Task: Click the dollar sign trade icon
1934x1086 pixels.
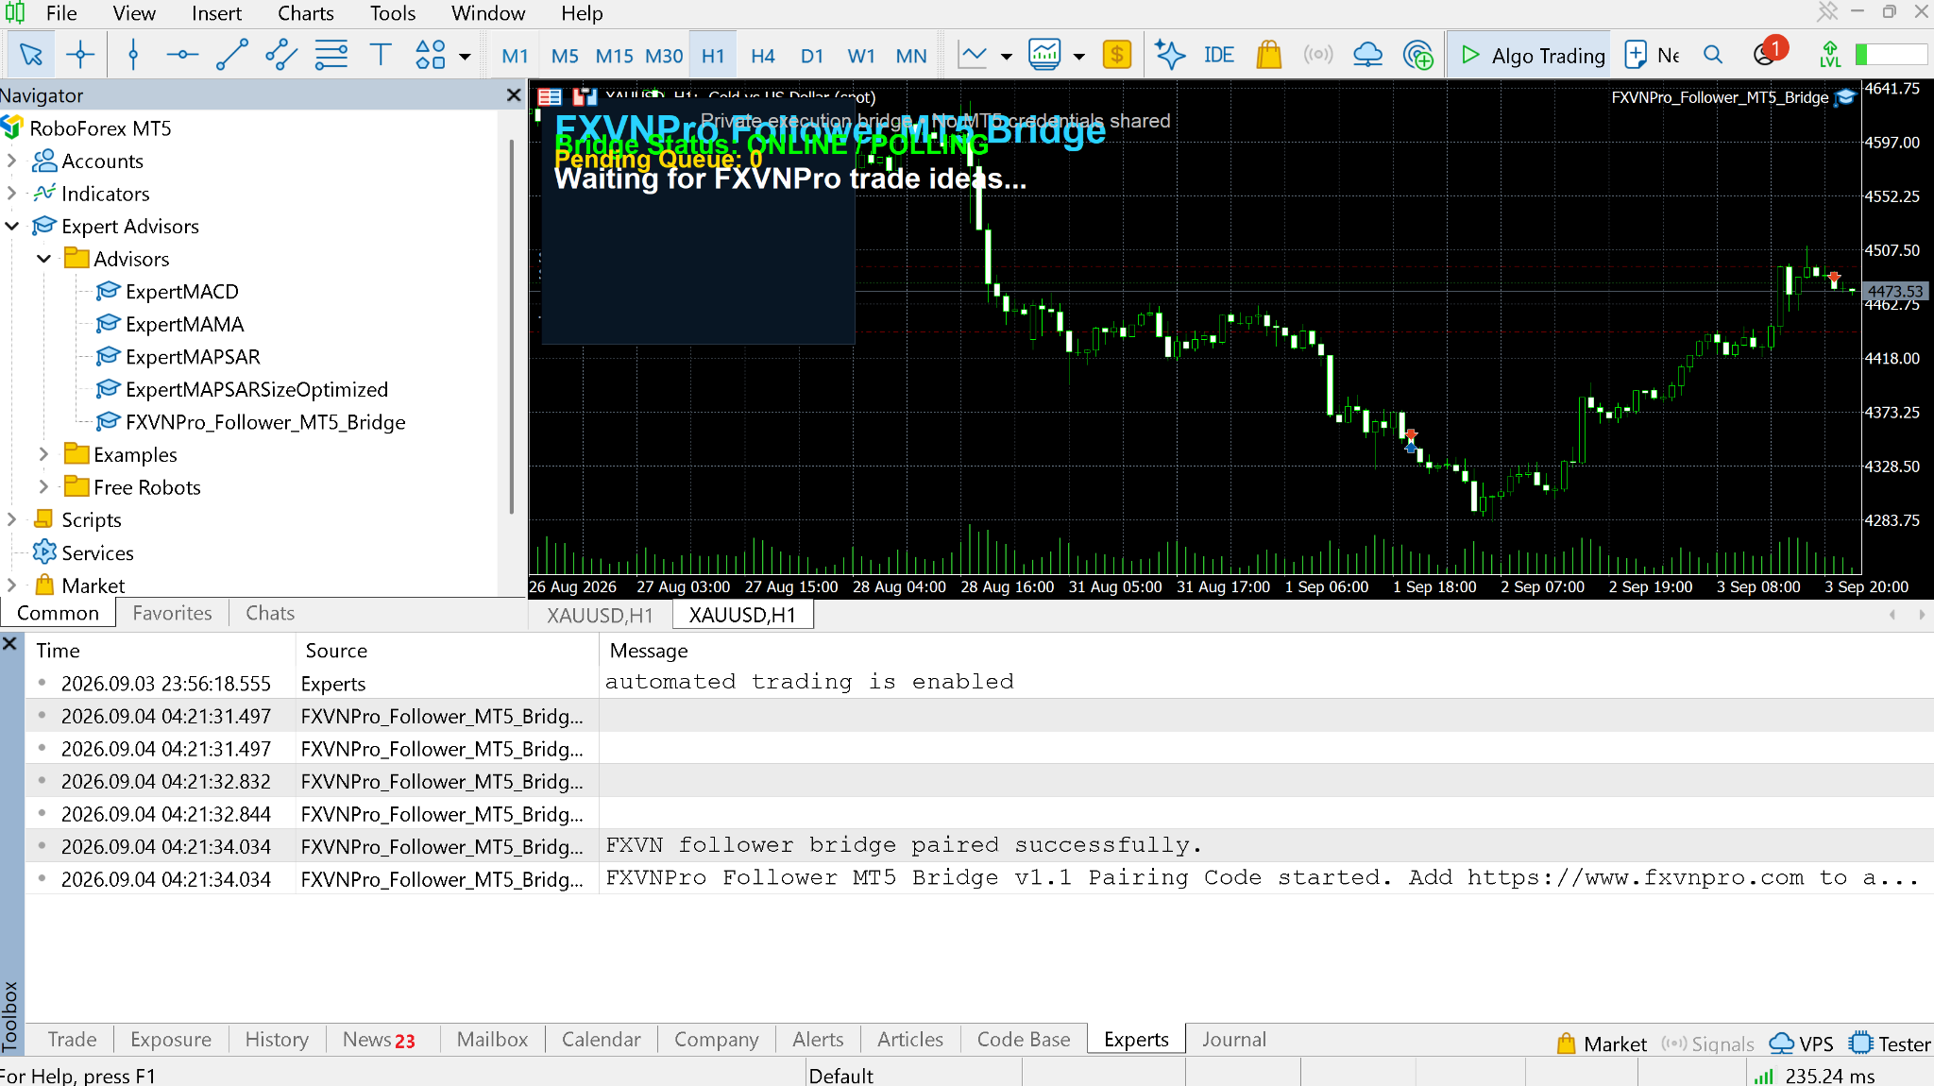Action: coord(1117,55)
